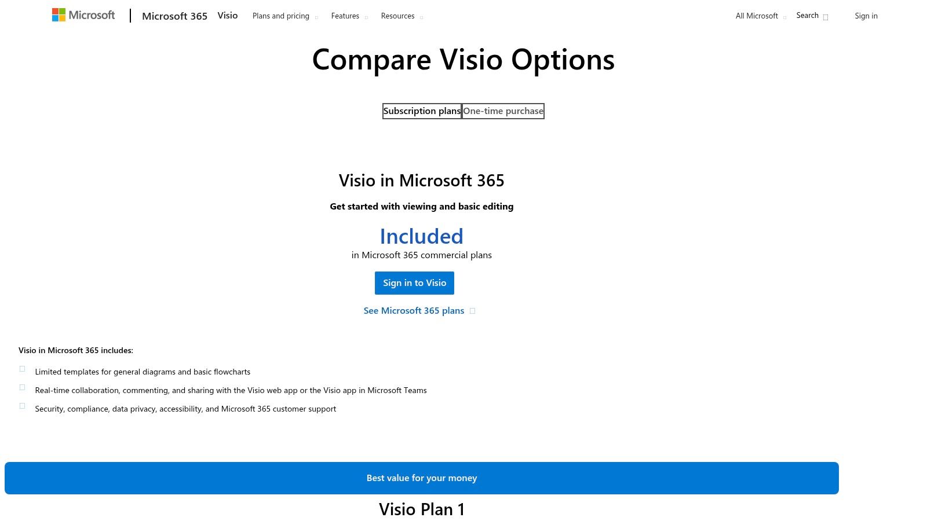Click the checkmark beside security and compliance feature

tap(22, 406)
